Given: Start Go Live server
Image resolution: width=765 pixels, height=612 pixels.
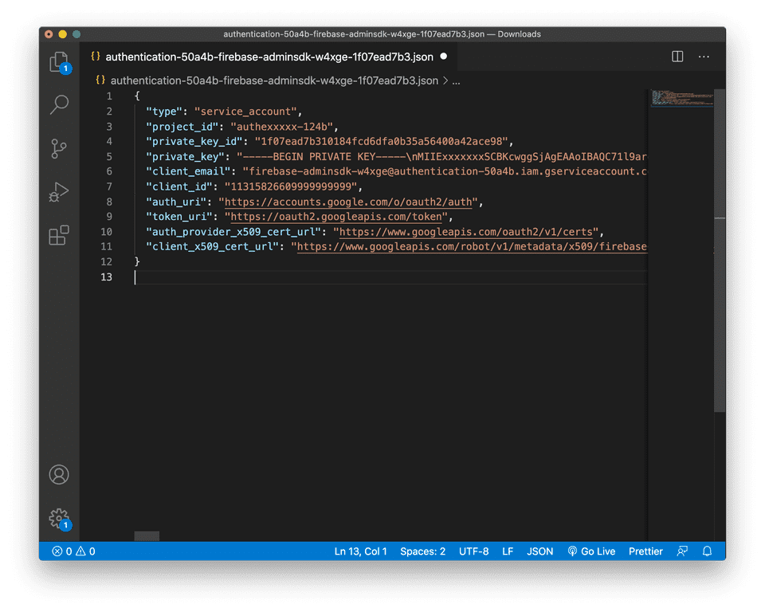Looking at the screenshot, I should 591,551.
